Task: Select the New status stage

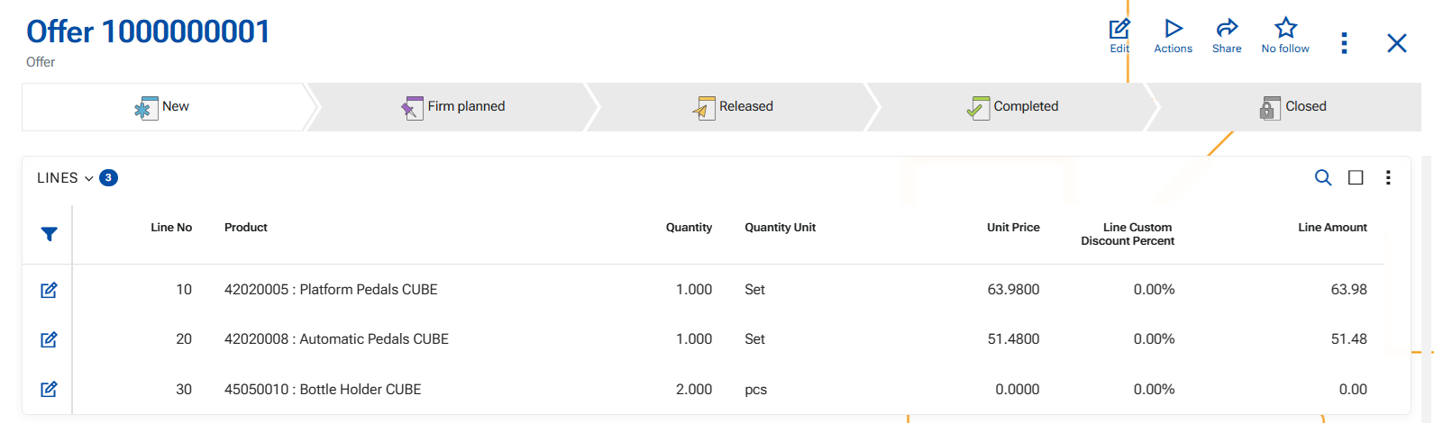Action: click(x=163, y=107)
